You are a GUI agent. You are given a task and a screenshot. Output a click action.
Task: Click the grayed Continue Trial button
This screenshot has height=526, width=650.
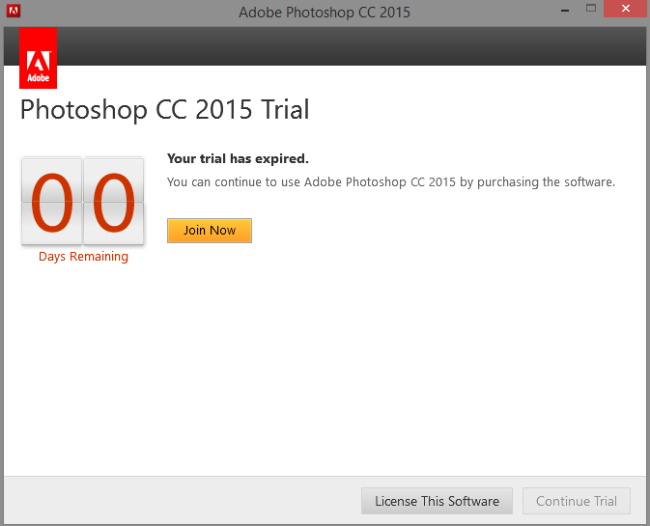pos(577,501)
